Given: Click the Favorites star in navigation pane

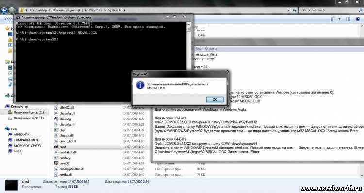Looking at the screenshot, I should pyautogui.click(x=7, y=28).
